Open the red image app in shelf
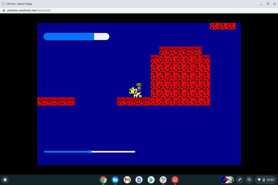 175,180
